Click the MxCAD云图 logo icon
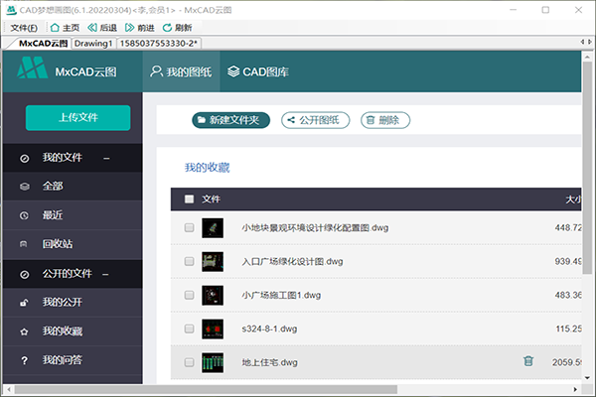This screenshot has height=397, width=596. (x=33, y=70)
